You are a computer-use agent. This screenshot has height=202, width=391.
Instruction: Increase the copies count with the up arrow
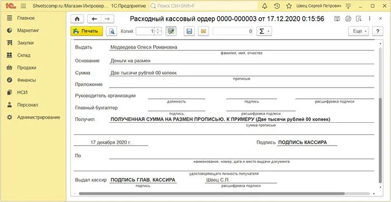click(x=158, y=30)
